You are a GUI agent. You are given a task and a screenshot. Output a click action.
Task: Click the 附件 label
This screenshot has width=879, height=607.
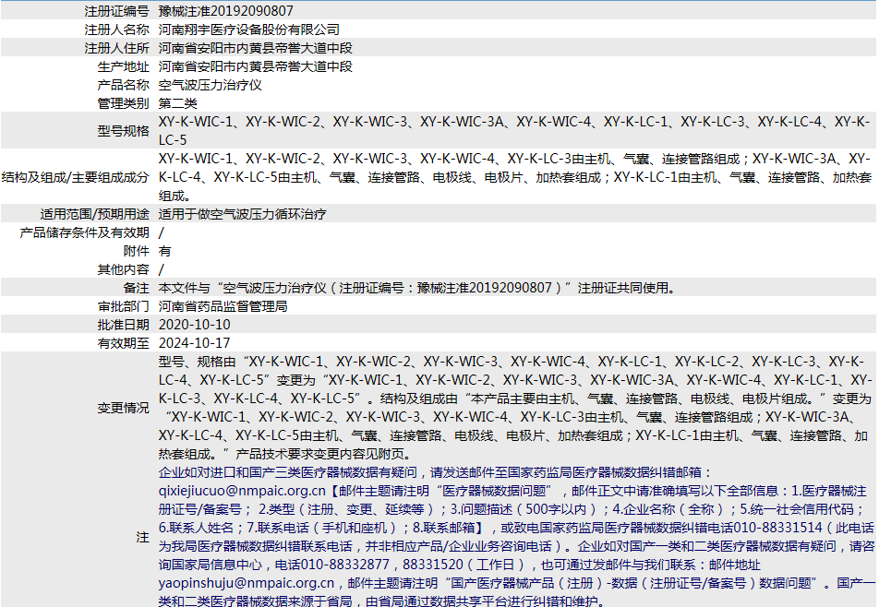[137, 252]
